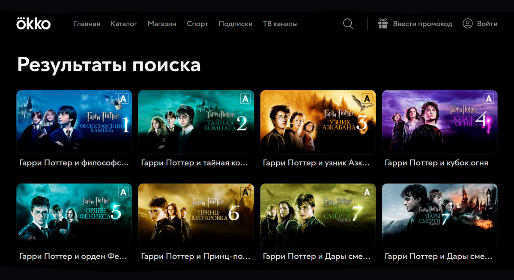Click Ввести промокод
This screenshot has height=280, width=514.
pos(415,24)
